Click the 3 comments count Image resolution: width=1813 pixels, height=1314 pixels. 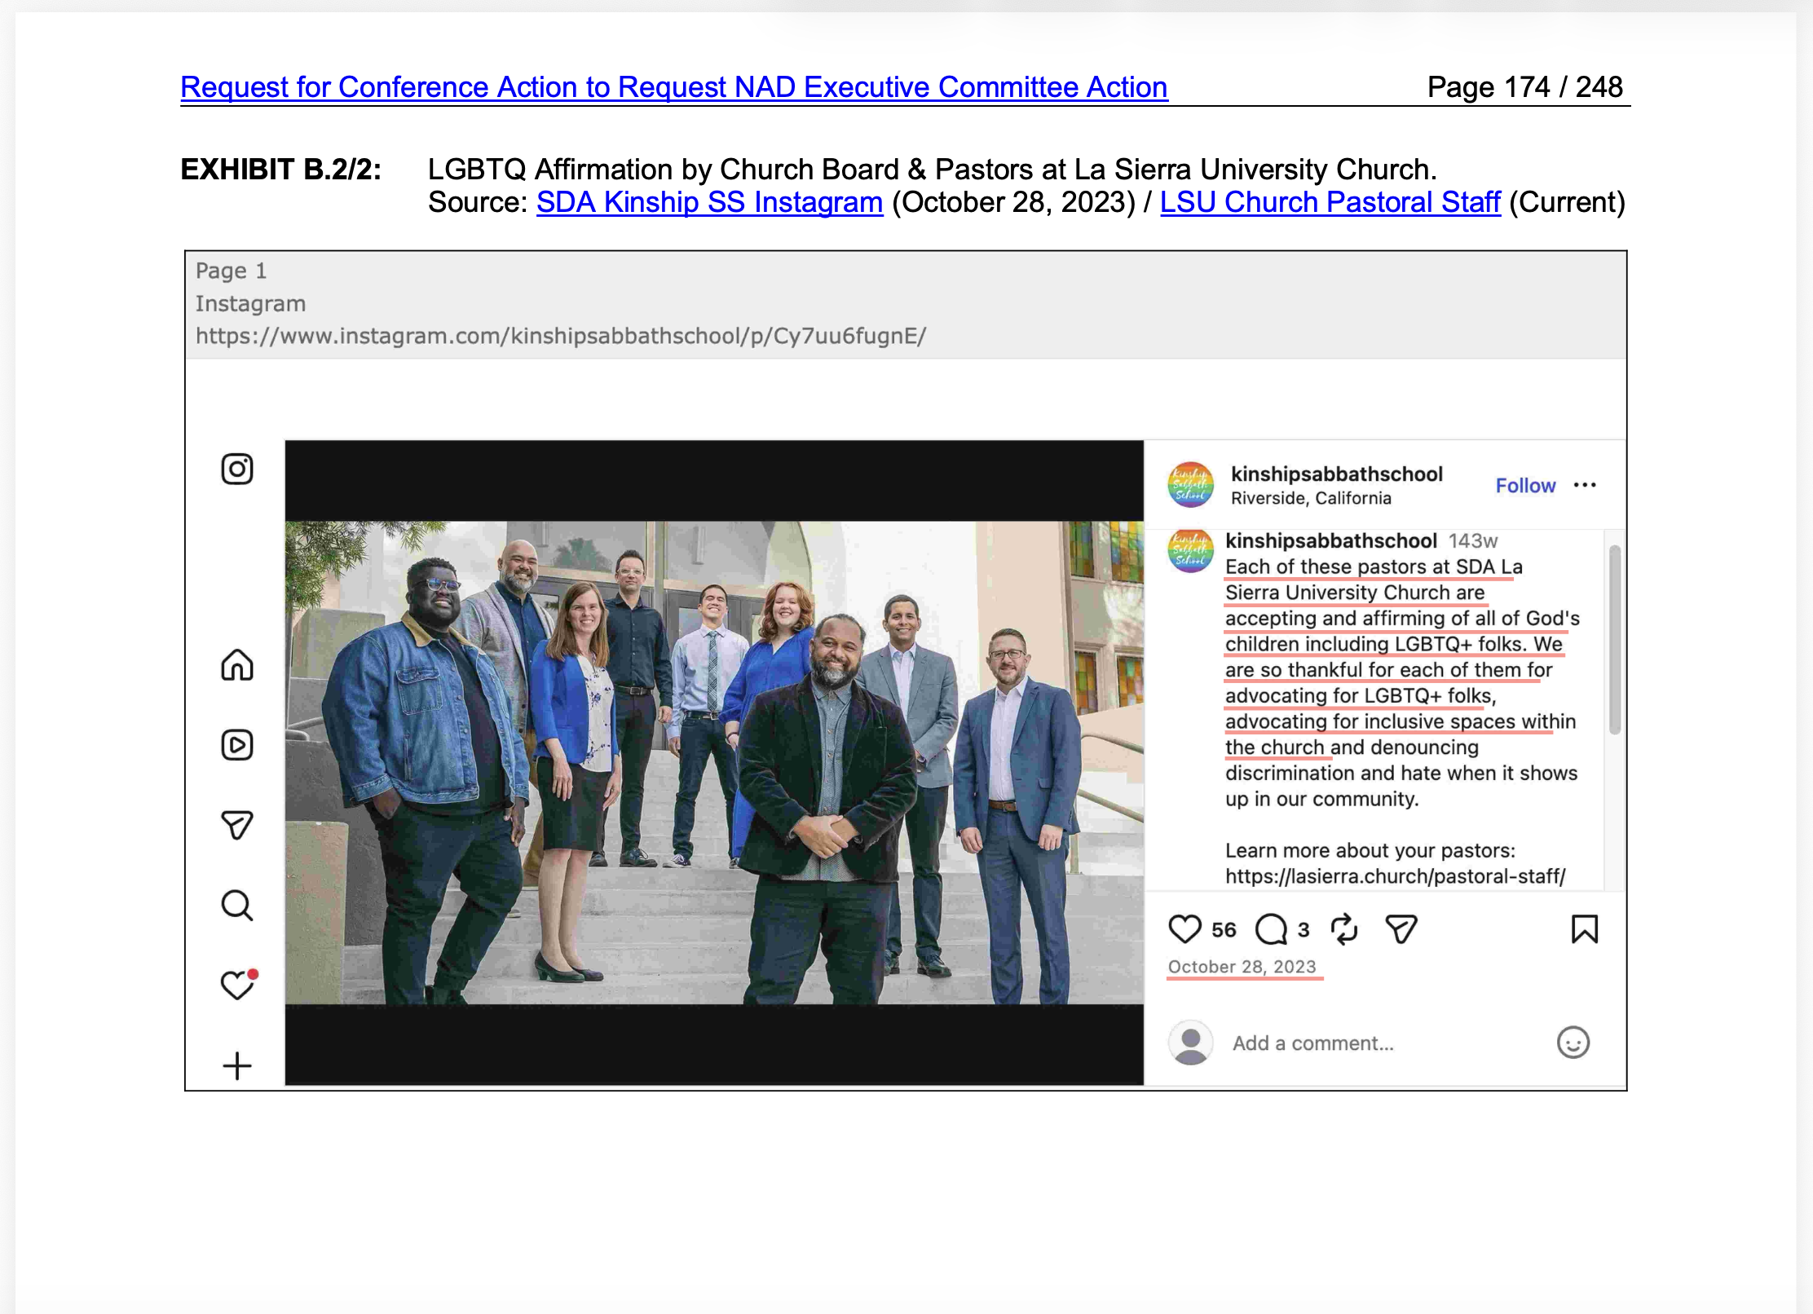point(1304,929)
